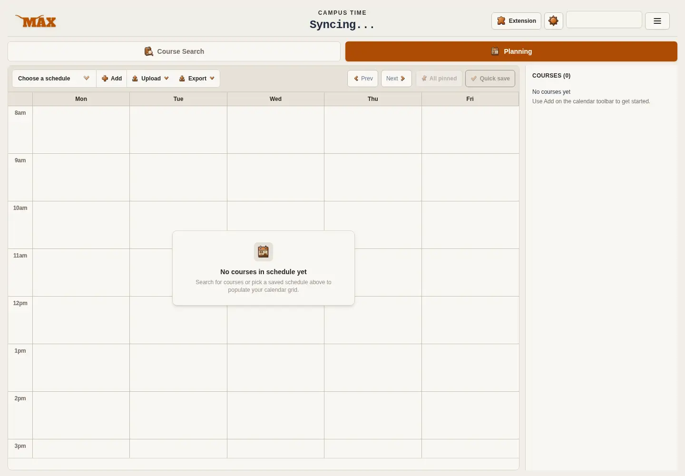Viewport: 685px width, 476px height.
Task: Select the Fri column header
Action: tap(470, 99)
